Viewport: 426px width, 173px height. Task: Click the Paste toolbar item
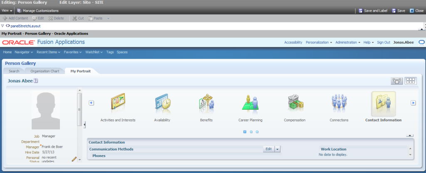(x=95, y=18)
